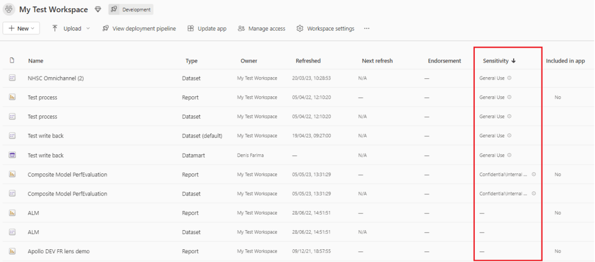Viewport: 595px width, 262px height.
Task: Sort the list by Name column
Action: click(x=35, y=61)
